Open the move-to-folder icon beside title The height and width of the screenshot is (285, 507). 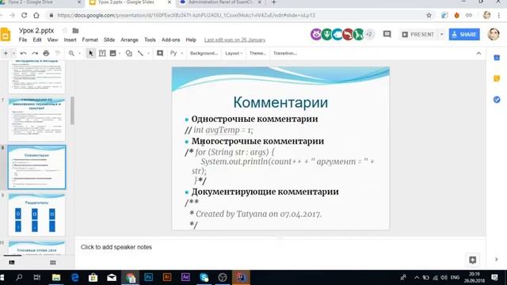pyautogui.click(x=75, y=30)
